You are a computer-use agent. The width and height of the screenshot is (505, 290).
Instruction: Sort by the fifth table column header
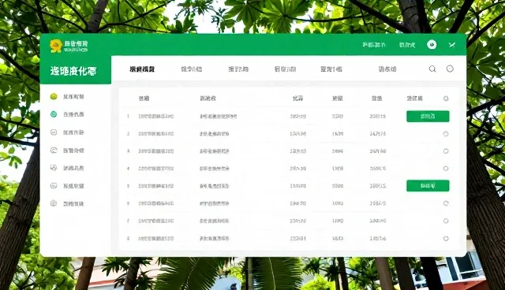pyautogui.click(x=377, y=99)
